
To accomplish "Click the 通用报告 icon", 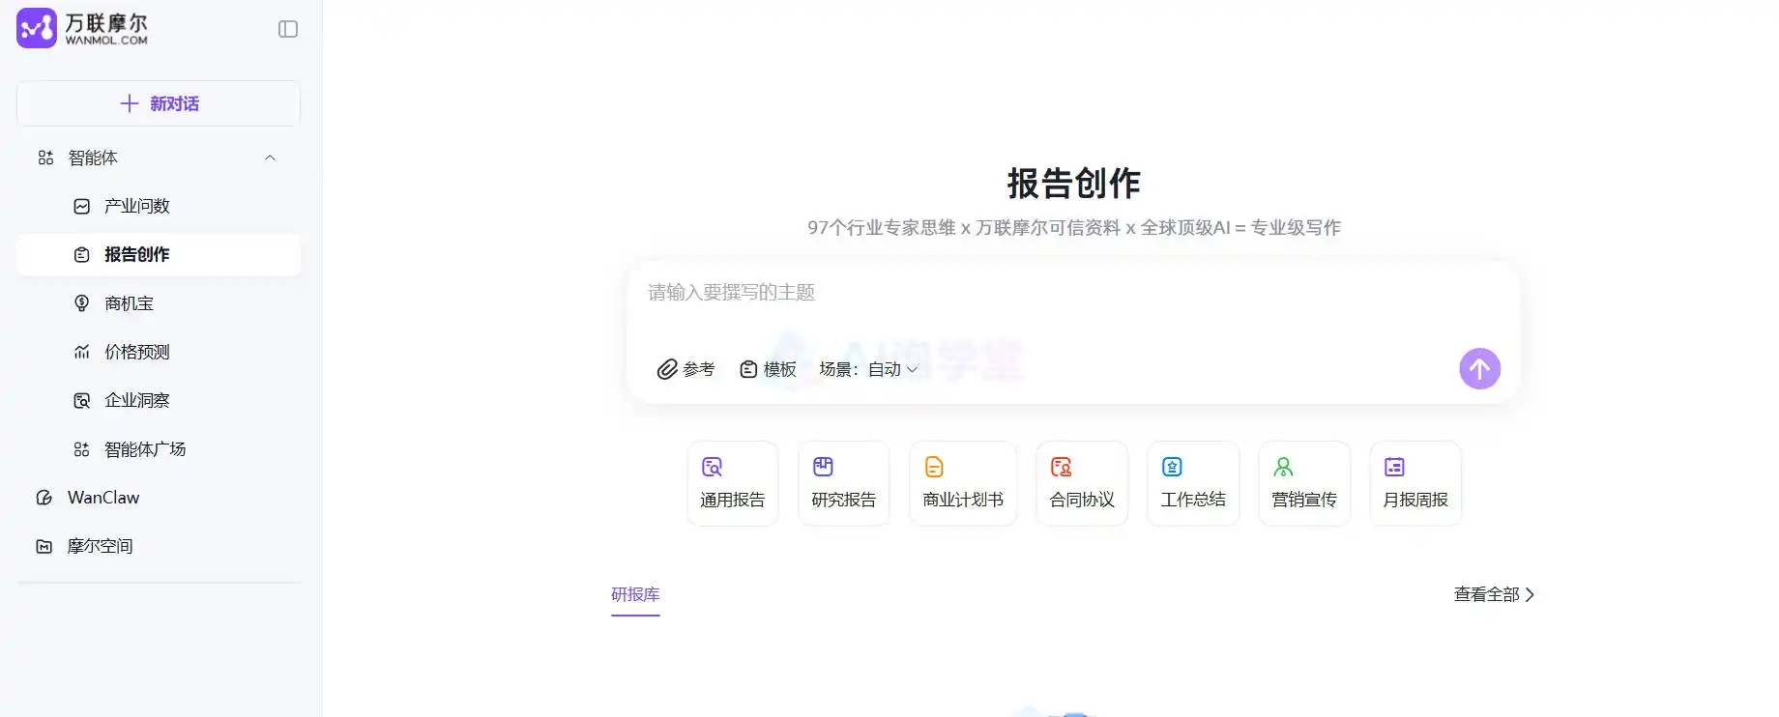I will click(x=713, y=467).
